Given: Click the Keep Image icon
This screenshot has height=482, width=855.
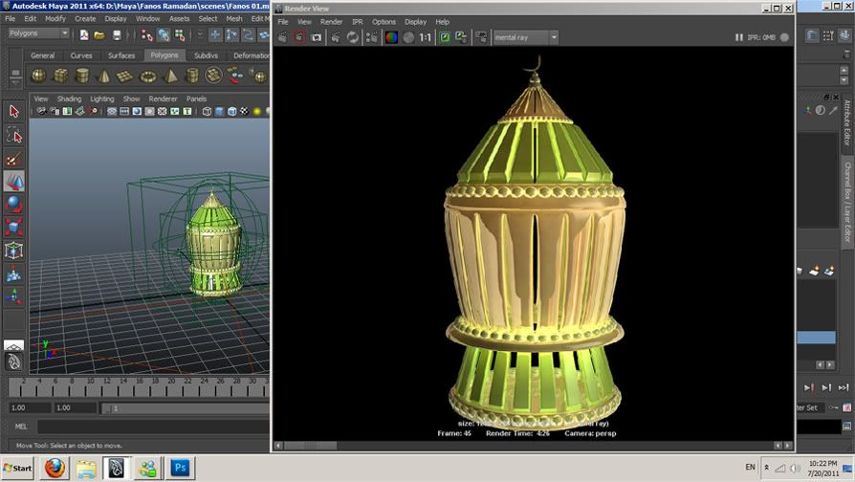Looking at the screenshot, I should click(x=445, y=37).
